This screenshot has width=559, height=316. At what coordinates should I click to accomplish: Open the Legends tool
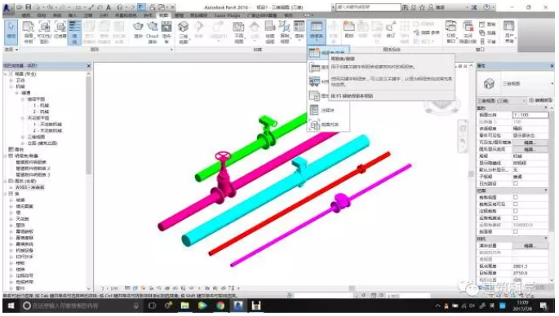click(299, 30)
